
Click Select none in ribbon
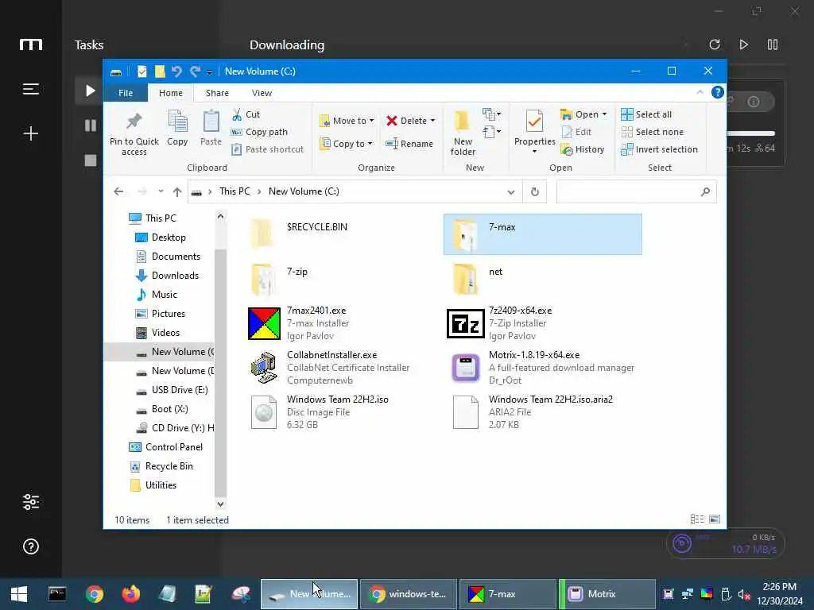[653, 132]
